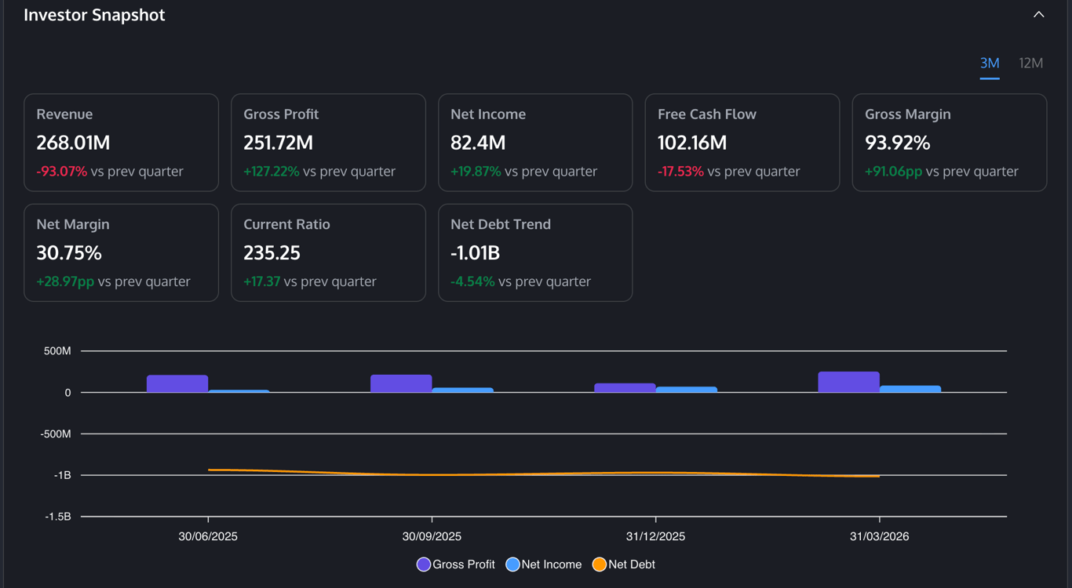This screenshot has width=1072, height=588.
Task: Click the -17.53% free cash flow change
Action: 680,171
